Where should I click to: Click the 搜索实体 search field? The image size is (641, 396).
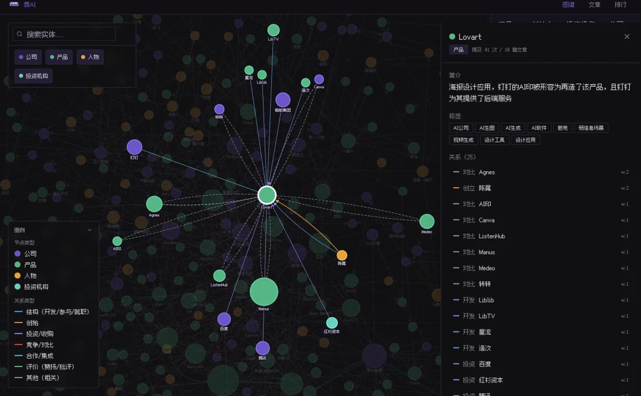[74, 35]
